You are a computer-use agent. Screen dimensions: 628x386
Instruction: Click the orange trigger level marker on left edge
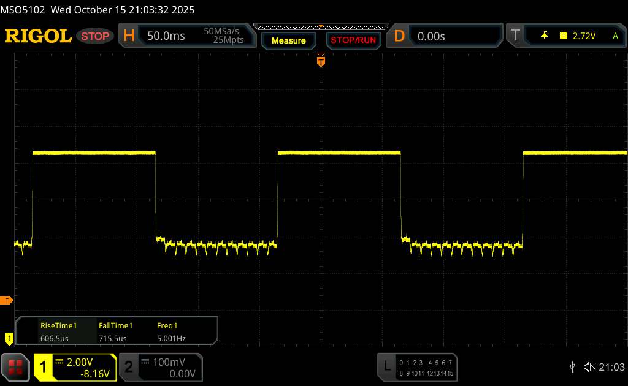(x=7, y=300)
